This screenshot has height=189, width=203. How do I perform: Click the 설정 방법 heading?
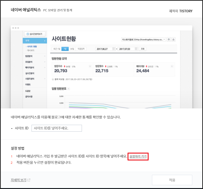pyautogui.click(x=17, y=148)
